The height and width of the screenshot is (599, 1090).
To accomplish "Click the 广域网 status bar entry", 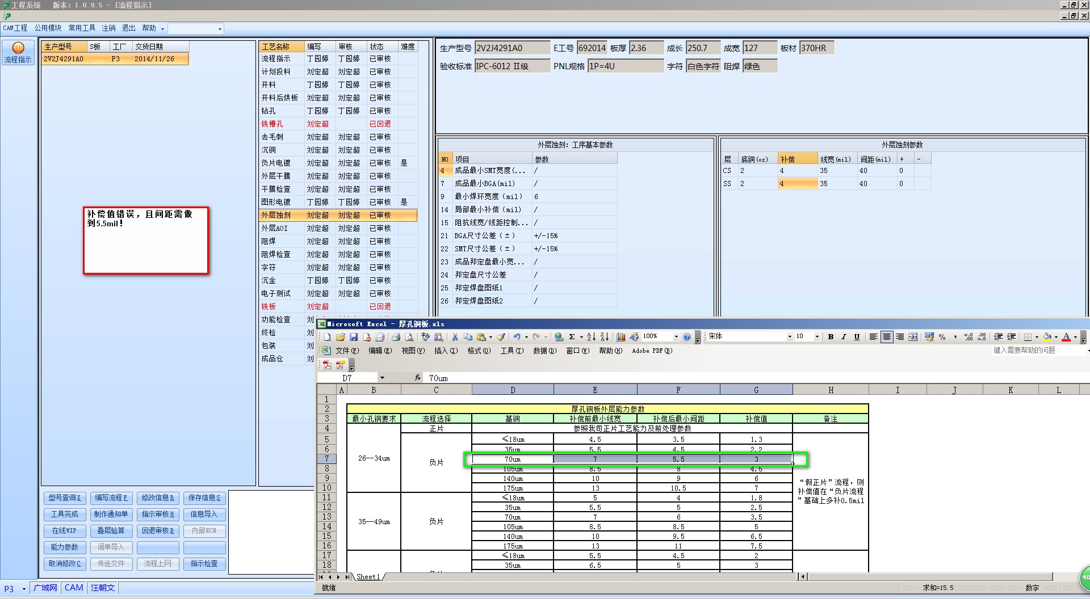I will click(45, 588).
